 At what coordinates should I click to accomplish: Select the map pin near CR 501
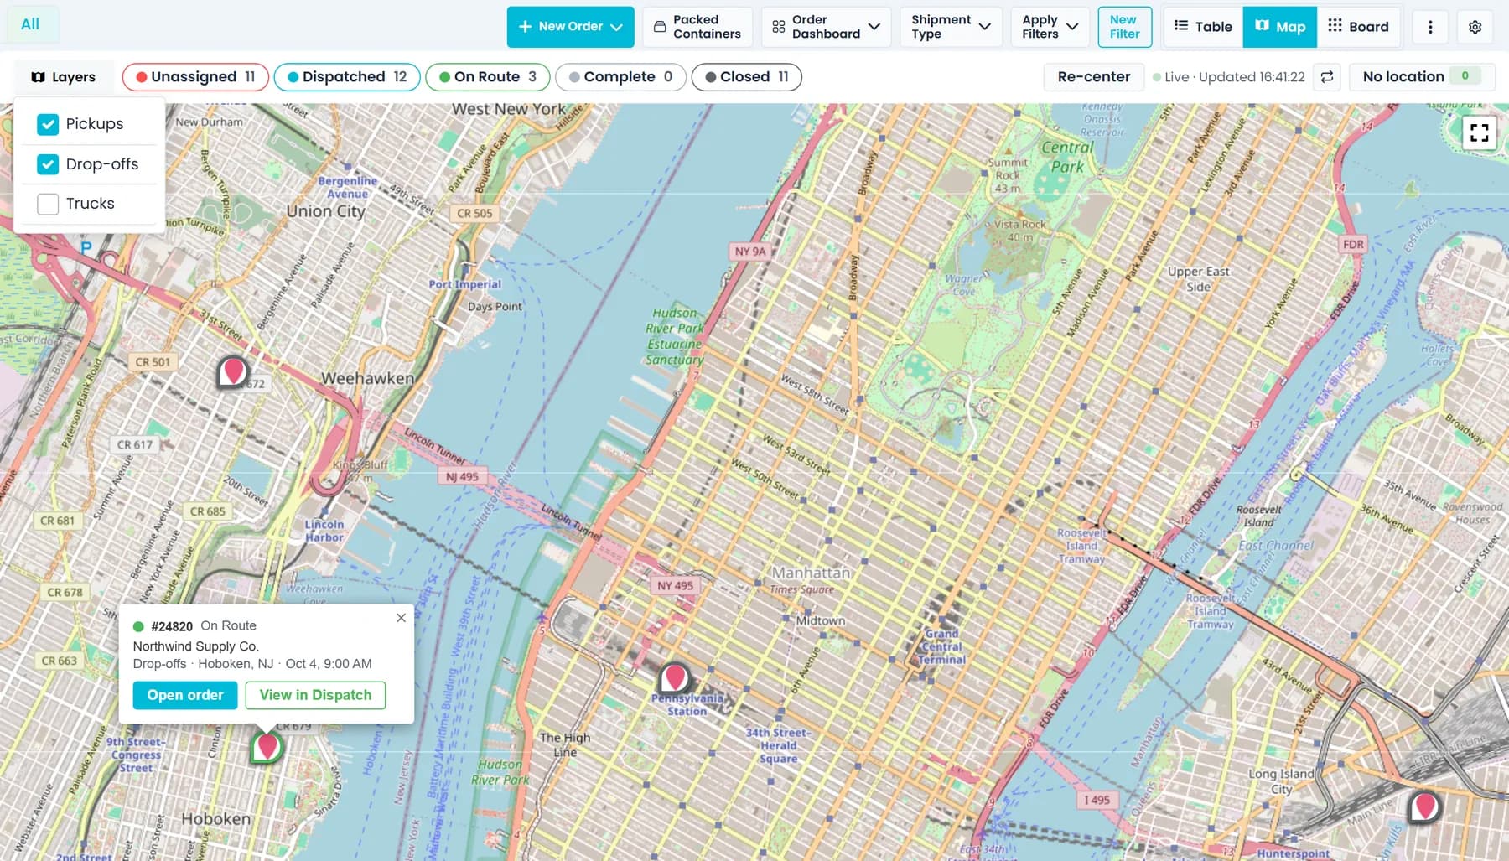(x=233, y=371)
